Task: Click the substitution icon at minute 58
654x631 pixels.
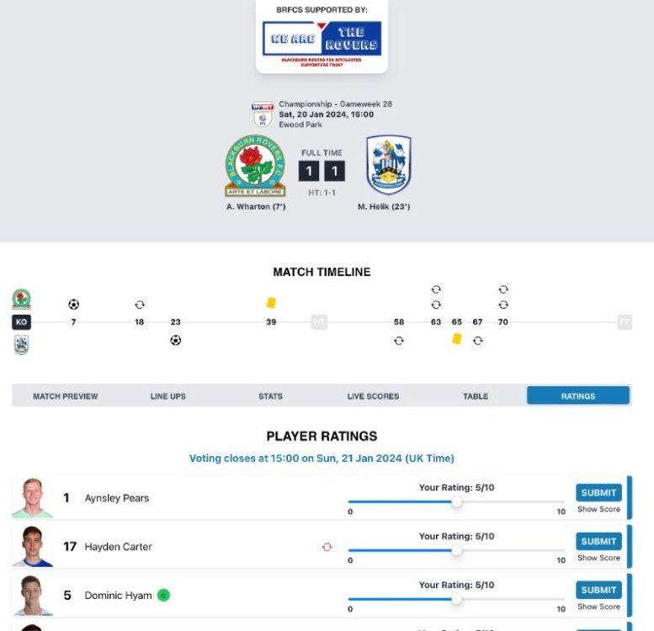Action: [x=399, y=341]
